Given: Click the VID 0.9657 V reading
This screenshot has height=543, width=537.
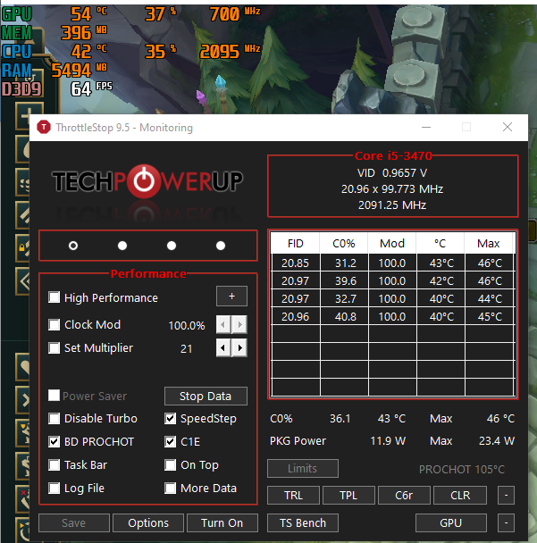Looking at the screenshot, I should click(x=392, y=172).
